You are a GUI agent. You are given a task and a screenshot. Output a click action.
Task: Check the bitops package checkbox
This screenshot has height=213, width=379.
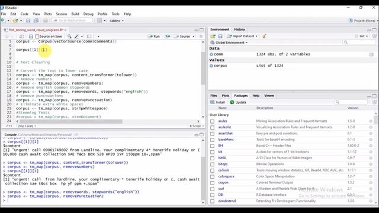click(212, 164)
